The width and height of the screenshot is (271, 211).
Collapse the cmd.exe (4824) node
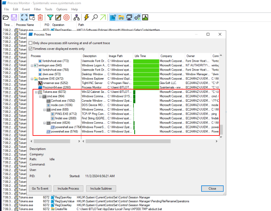[45, 123]
